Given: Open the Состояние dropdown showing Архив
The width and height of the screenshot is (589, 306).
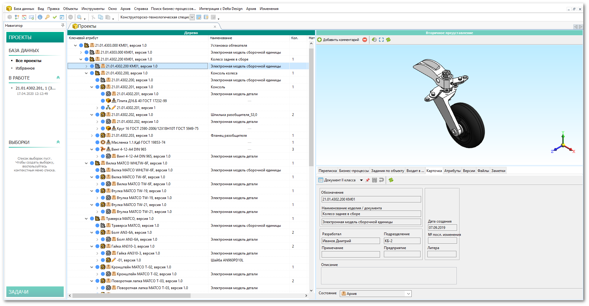Looking at the screenshot, I should (x=408, y=294).
